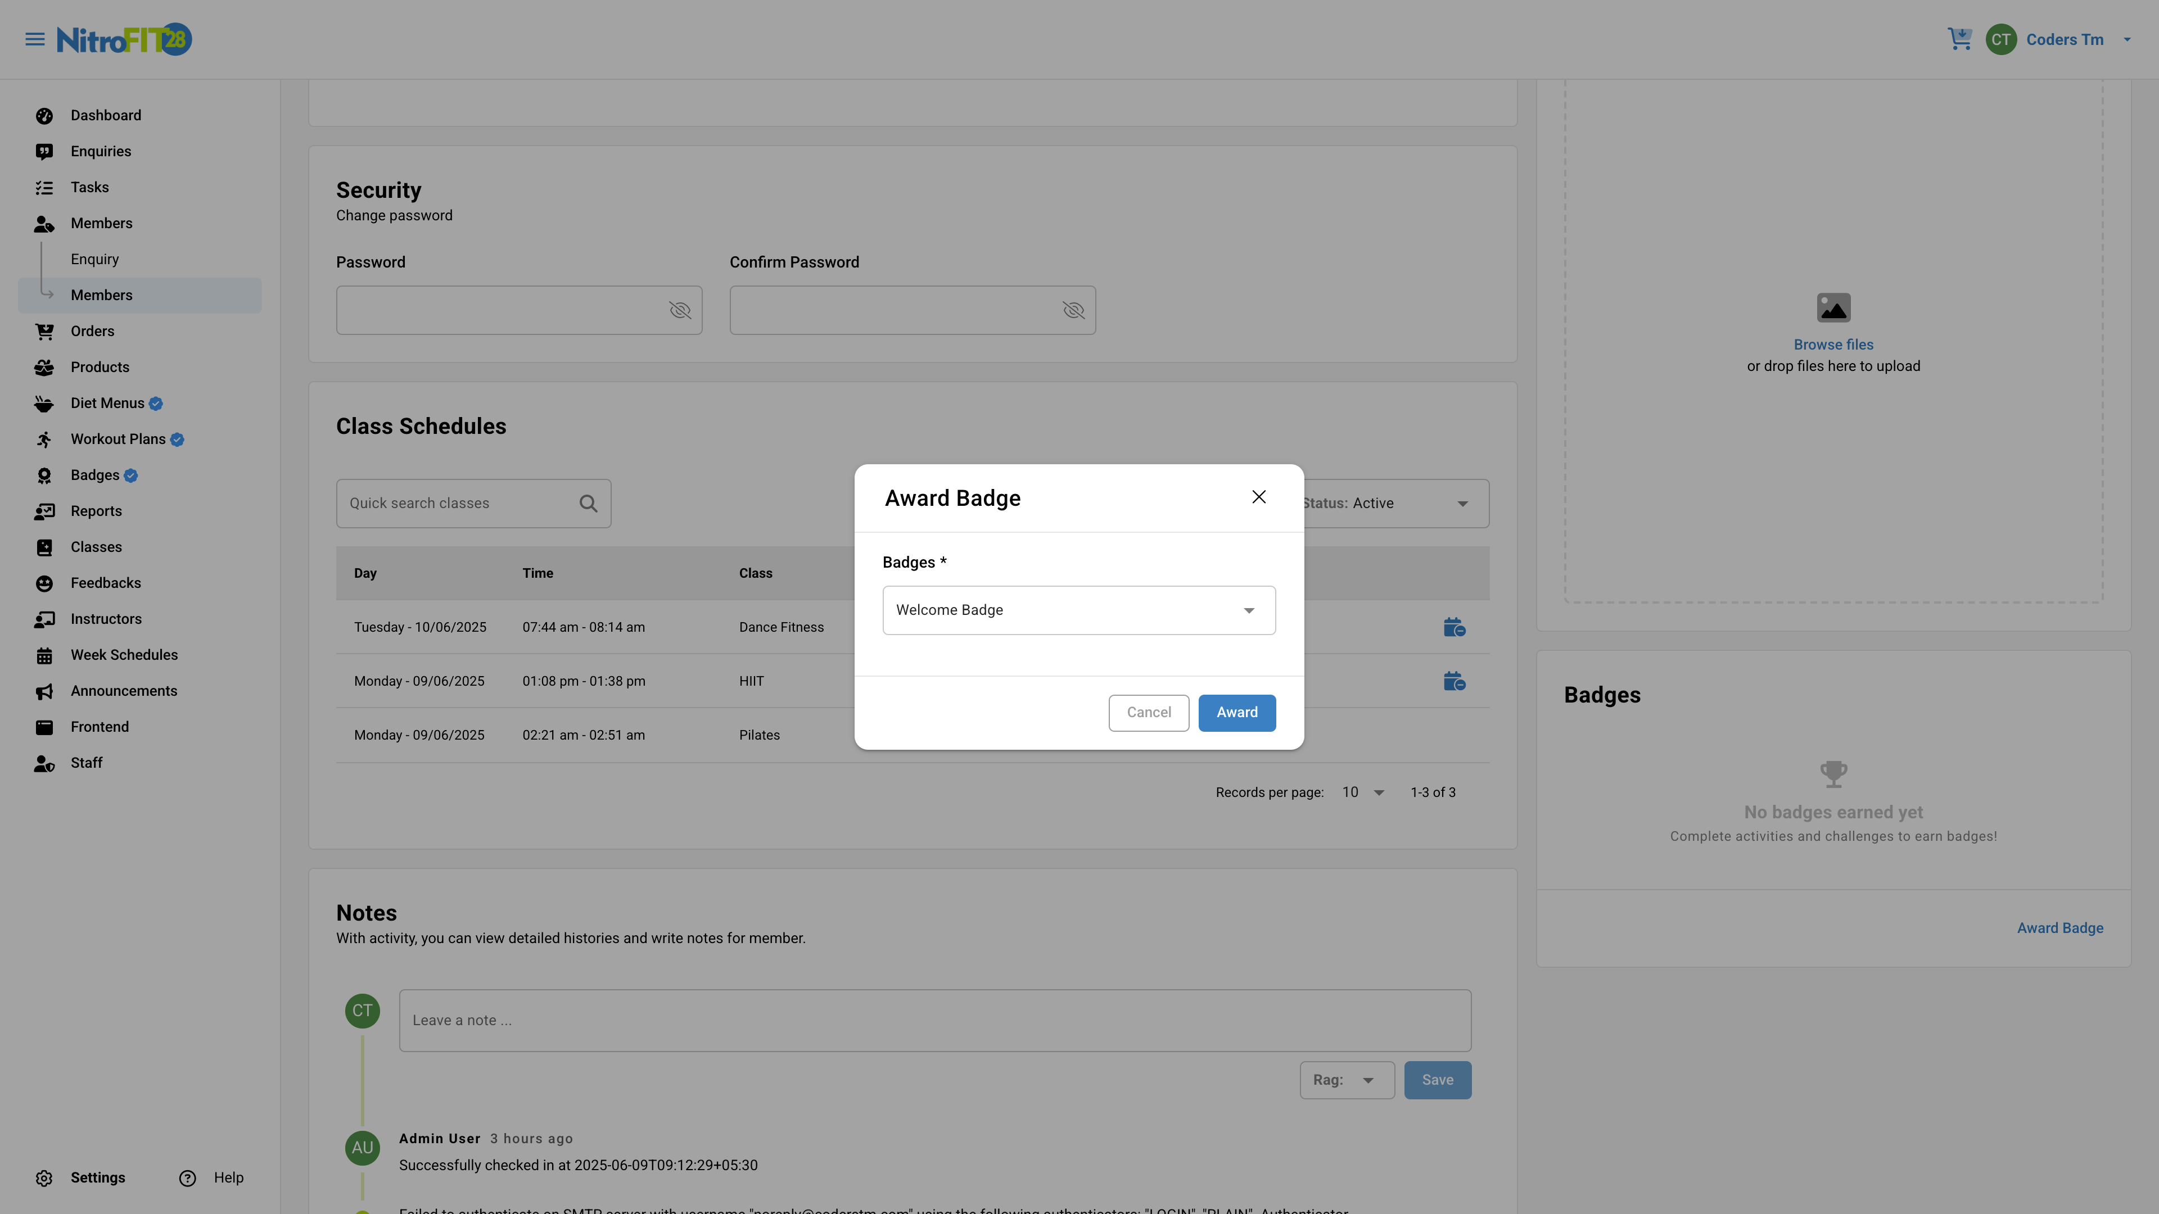The height and width of the screenshot is (1214, 2159).
Task: Click the Announcements megaphone icon
Action: coord(44,690)
